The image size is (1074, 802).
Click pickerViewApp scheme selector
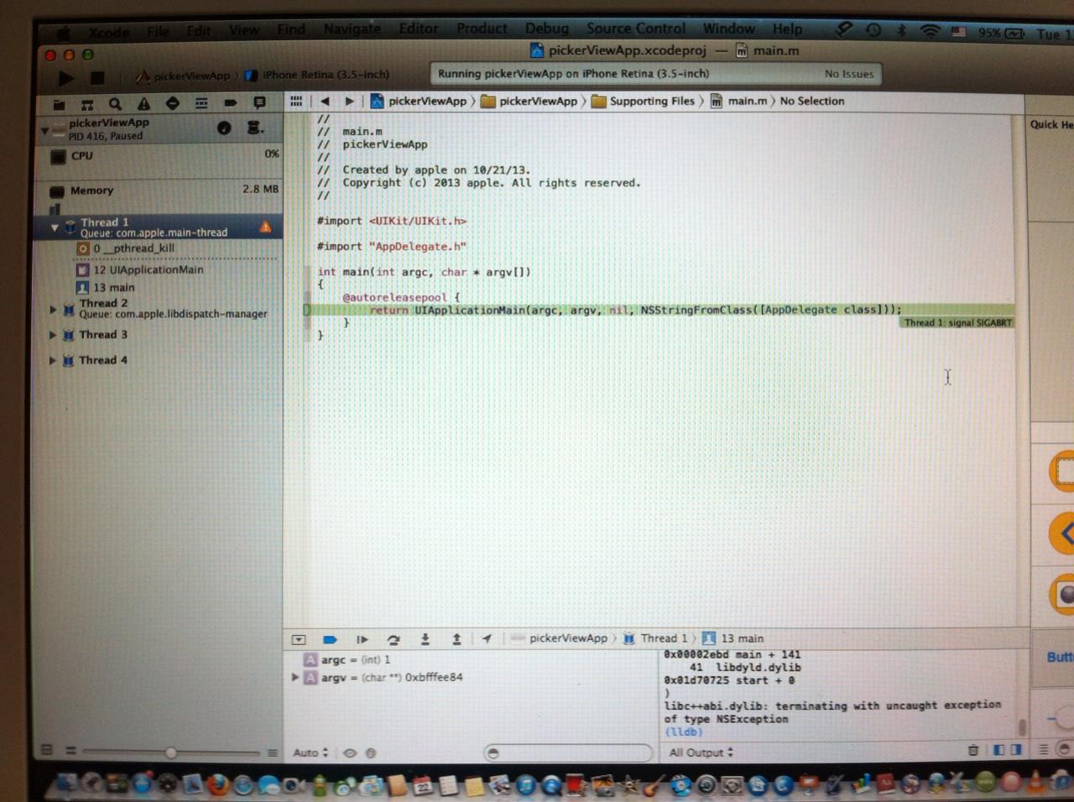[x=184, y=76]
